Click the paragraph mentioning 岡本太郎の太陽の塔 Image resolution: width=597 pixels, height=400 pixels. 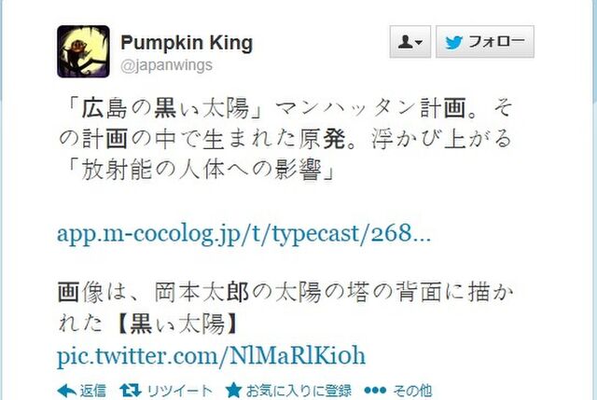[x=285, y=308]
